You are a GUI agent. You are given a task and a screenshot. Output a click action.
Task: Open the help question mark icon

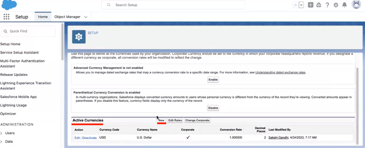[327, 5]
